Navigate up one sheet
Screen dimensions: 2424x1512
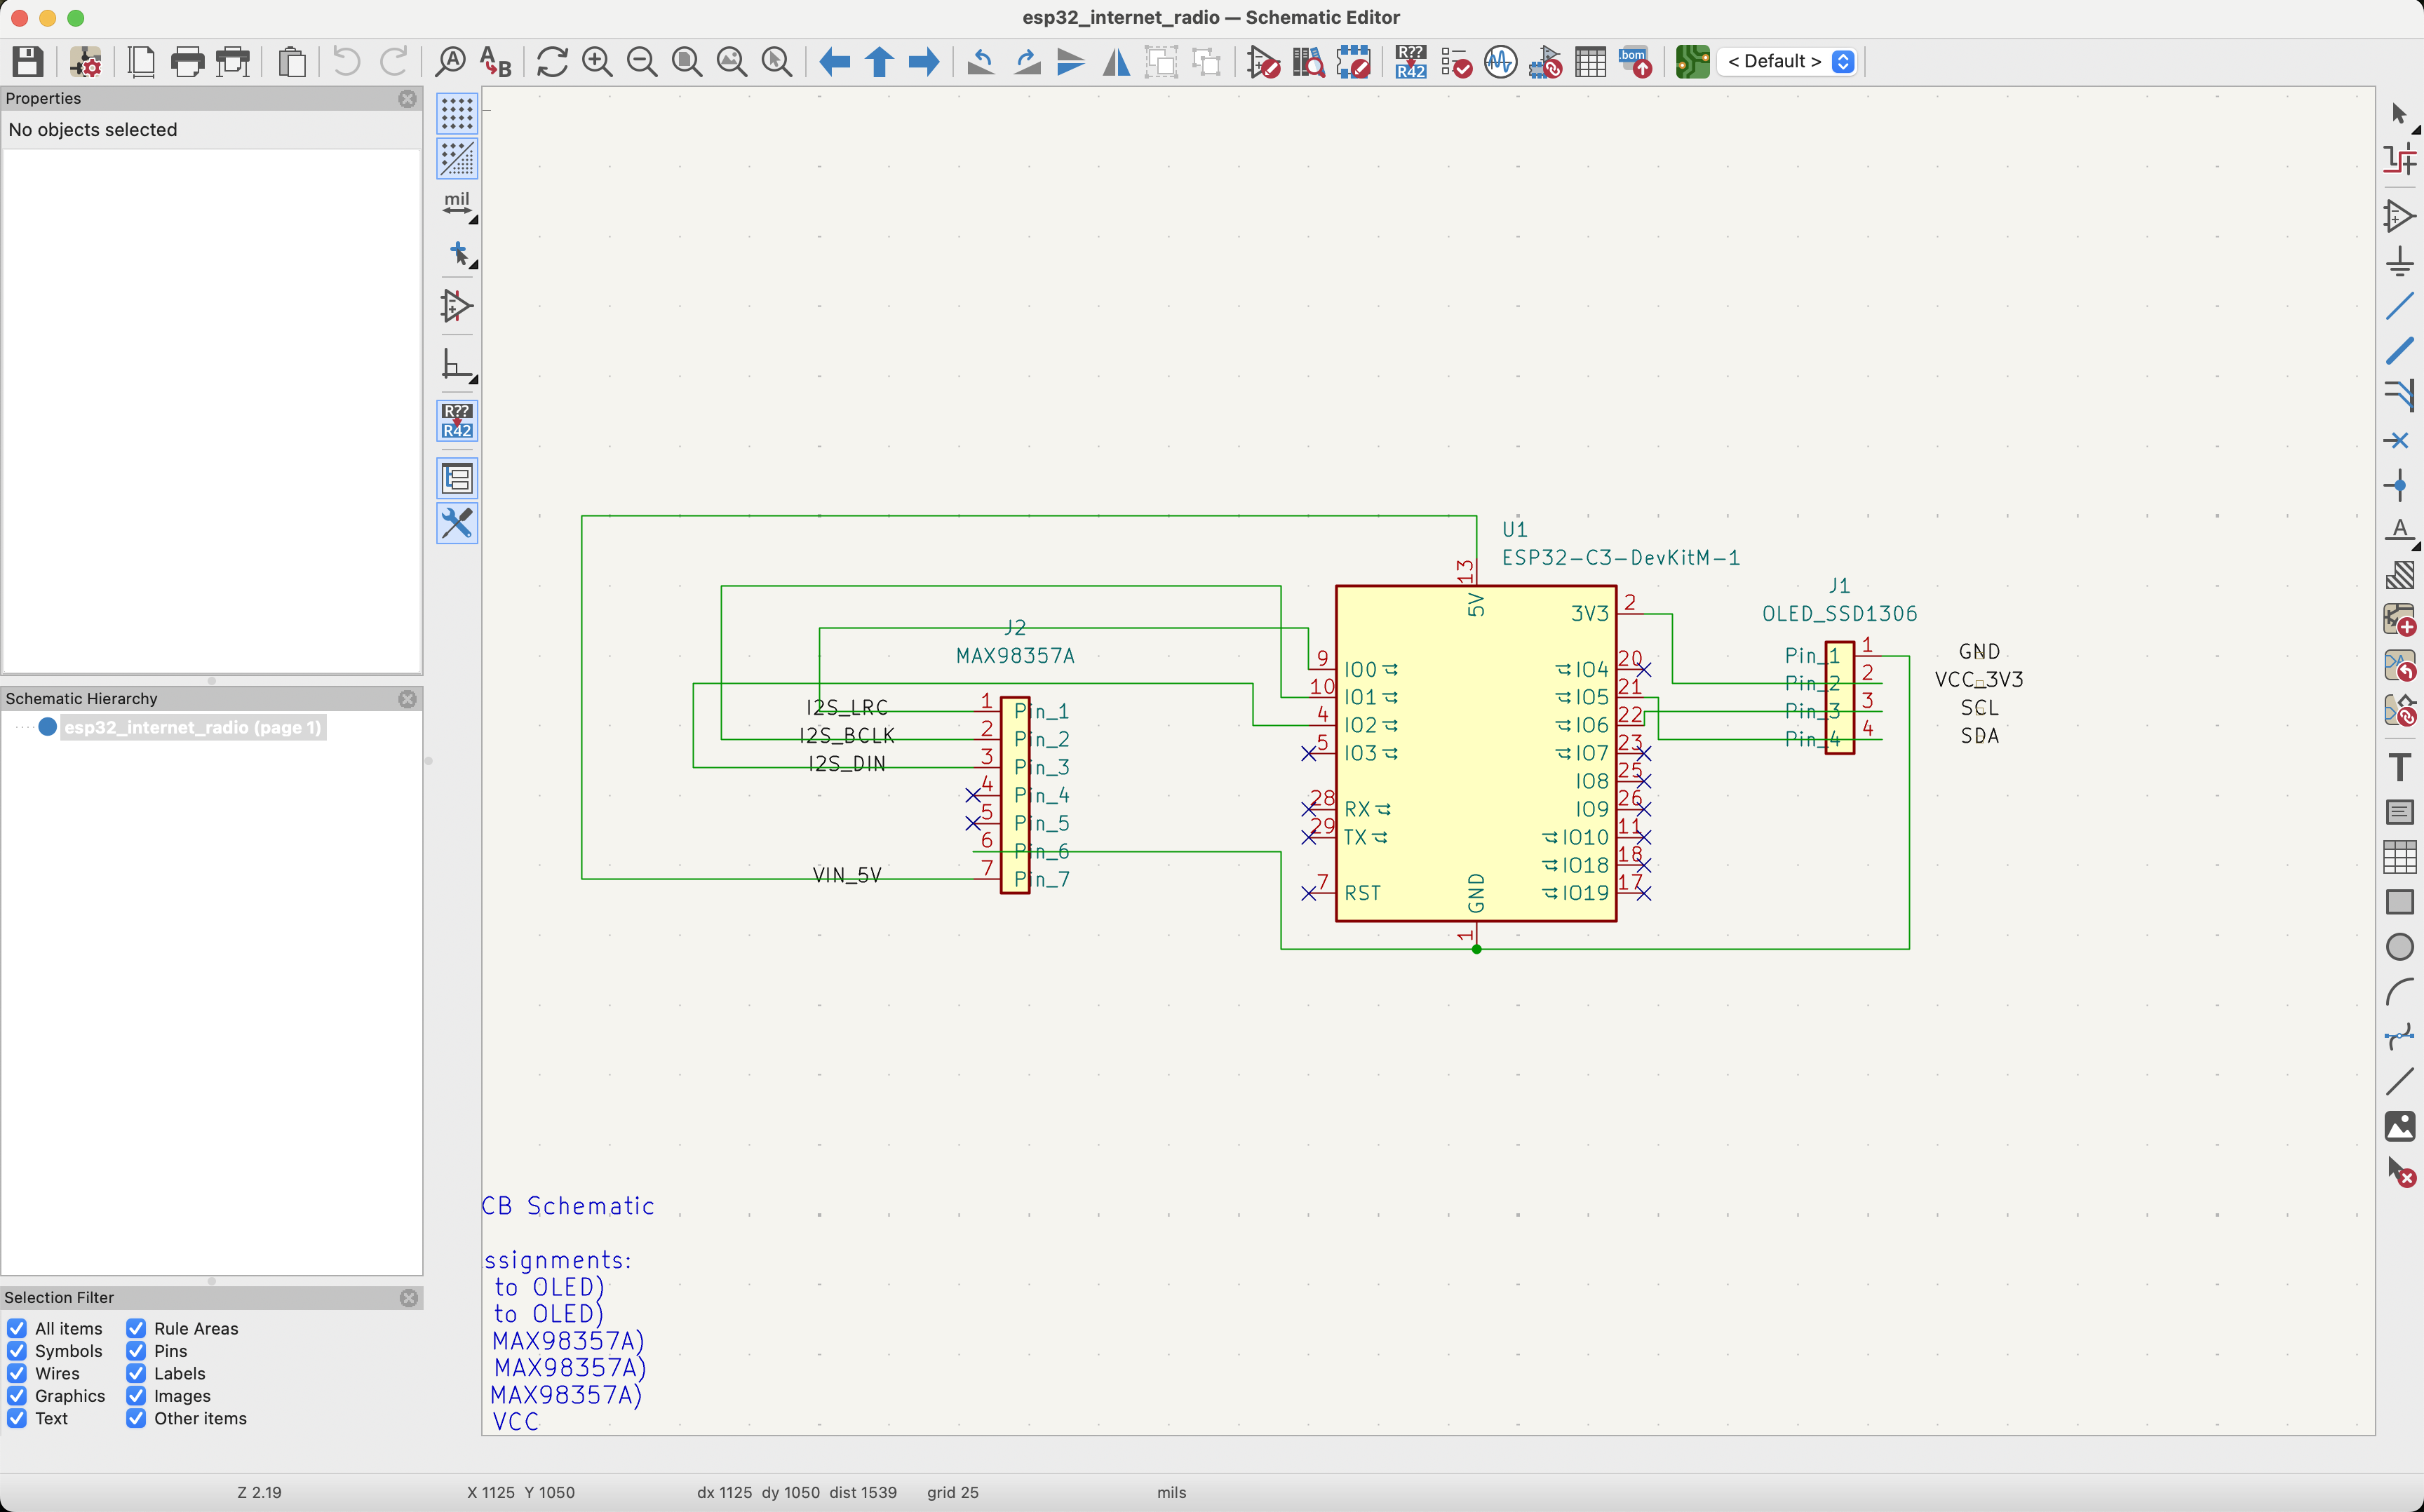coord(879,62)
